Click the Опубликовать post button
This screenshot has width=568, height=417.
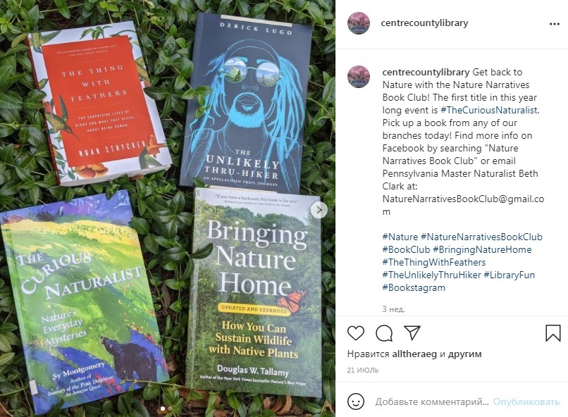[x=526, y=402]
